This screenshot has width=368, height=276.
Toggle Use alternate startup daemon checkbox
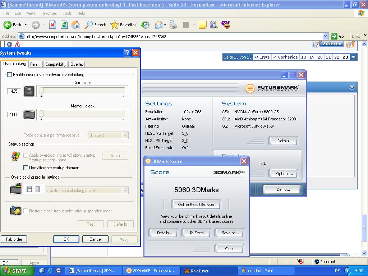coord(26,168)
